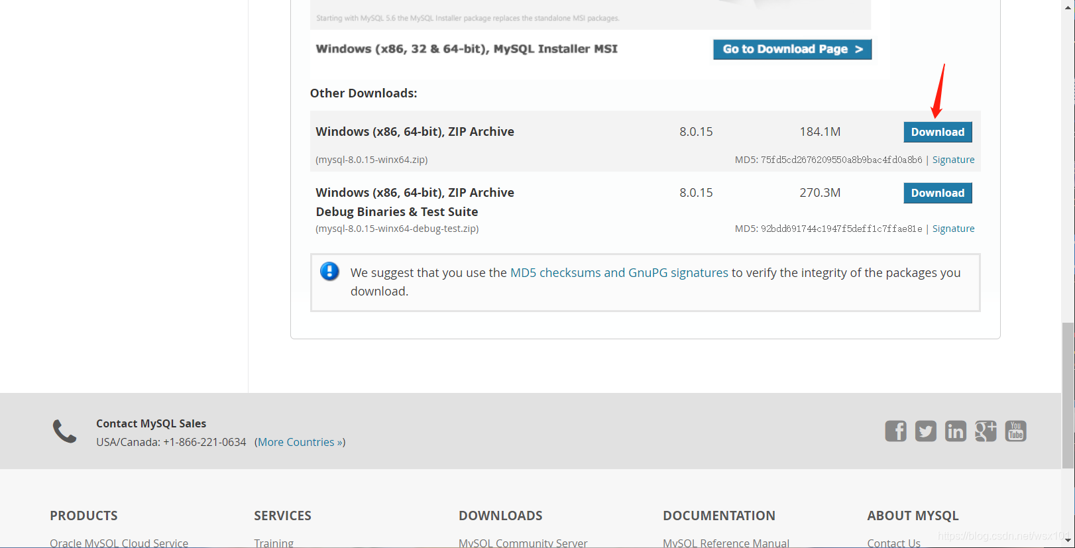Click the SERVICES footer heading
Screen dimensions: 1075x548
pos(282,516)
